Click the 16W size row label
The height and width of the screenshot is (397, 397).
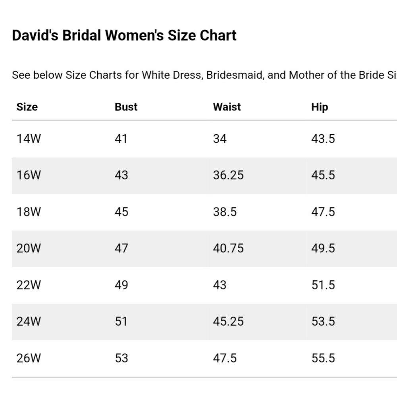29,175
